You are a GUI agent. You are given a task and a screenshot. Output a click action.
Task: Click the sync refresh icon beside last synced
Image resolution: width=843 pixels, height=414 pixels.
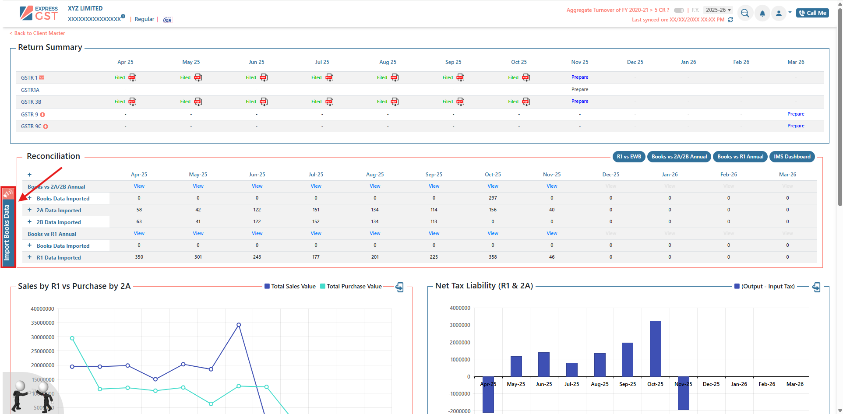(x=730, y=20)
